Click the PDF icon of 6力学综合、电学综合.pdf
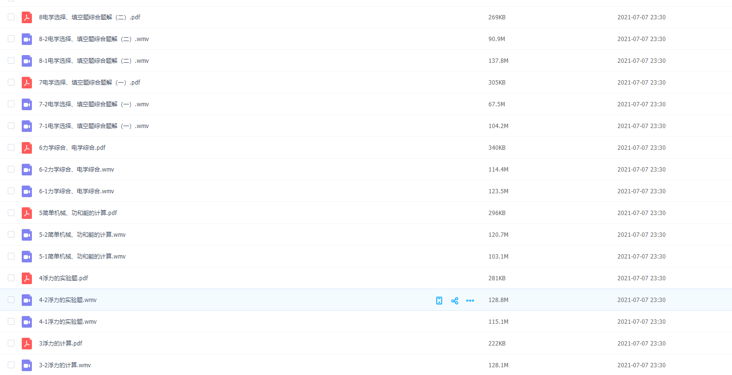732x375 pixels. point(27,148)
